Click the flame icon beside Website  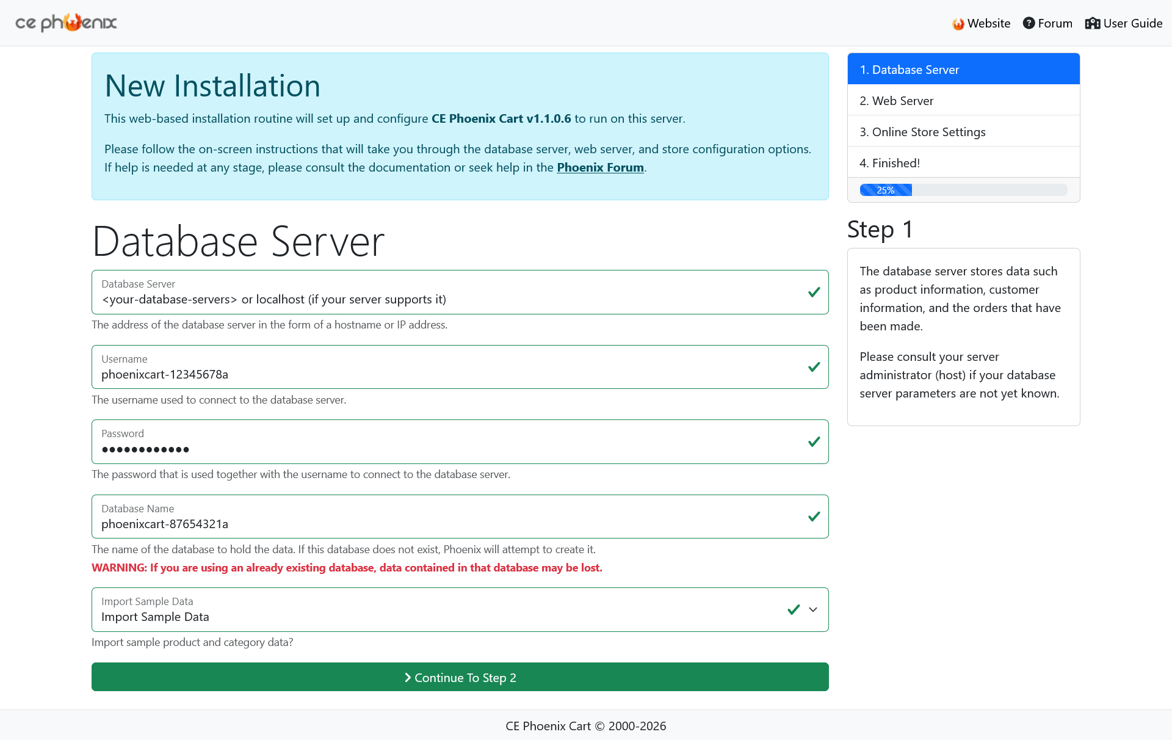point(958,24)
